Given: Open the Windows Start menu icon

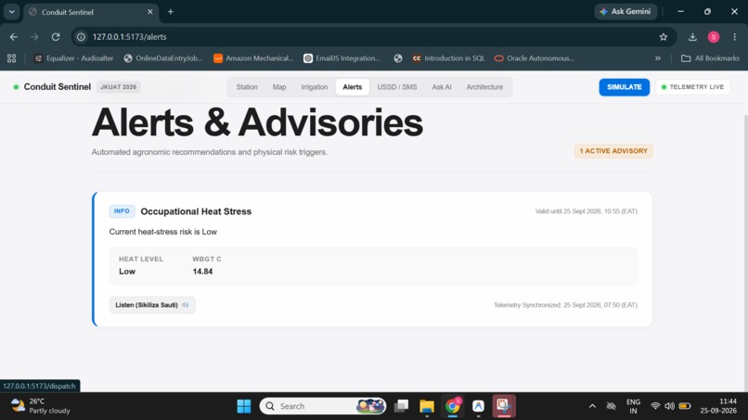Looking at the screenshot, I should click(244, 406).
